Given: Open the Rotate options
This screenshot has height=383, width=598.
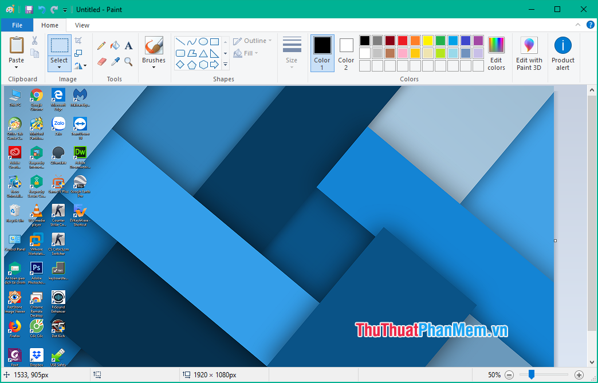Looking at the screenshot, I should click(79, 65).
